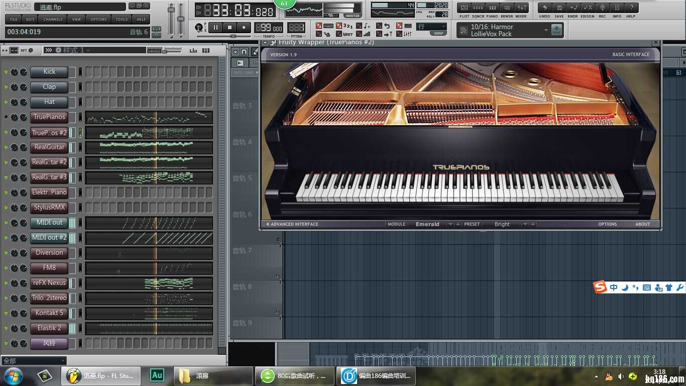Toggle mute LED for FM8 channel

[6, 268]
